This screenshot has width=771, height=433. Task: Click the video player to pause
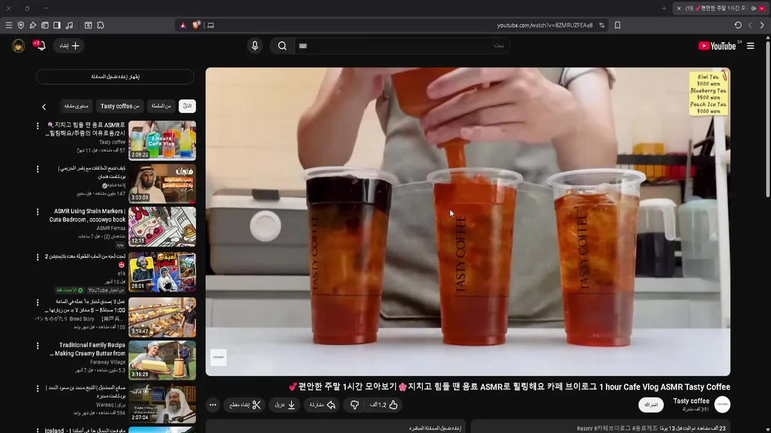[467, 221]
